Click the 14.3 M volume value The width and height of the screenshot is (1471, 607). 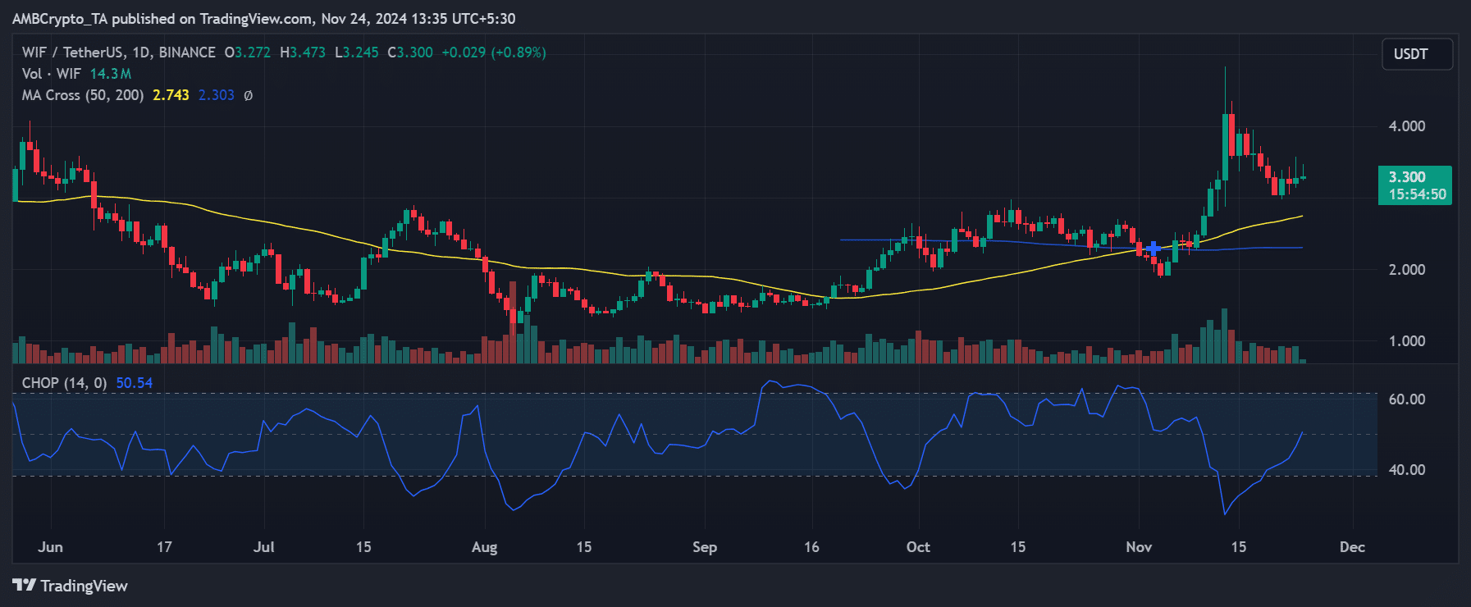tap(111, 74)
